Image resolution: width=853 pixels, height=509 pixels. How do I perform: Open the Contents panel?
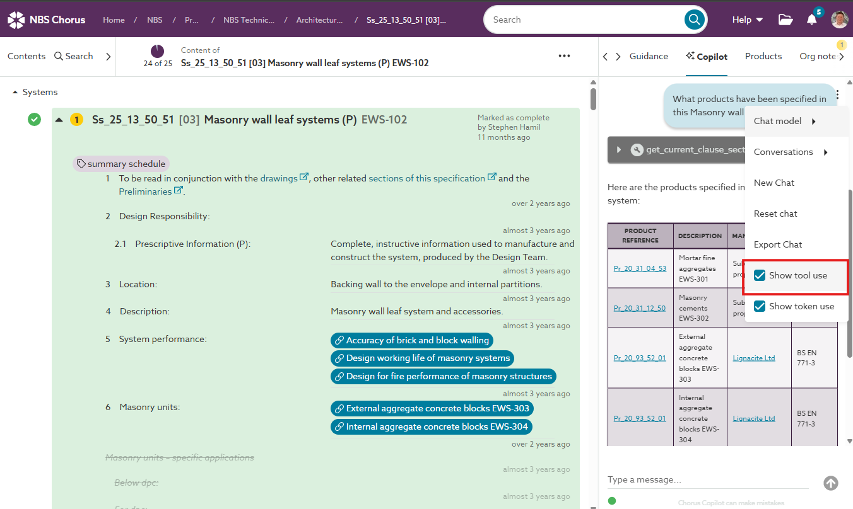click(x=26, y=56)
